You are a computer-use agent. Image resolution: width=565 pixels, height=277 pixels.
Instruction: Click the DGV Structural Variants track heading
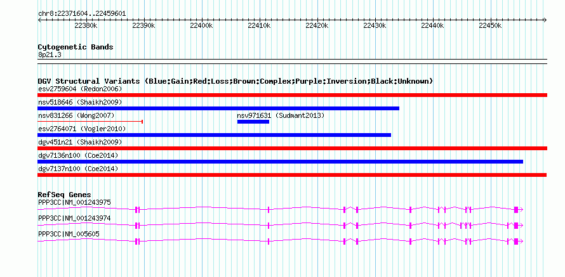coord(236,81)
